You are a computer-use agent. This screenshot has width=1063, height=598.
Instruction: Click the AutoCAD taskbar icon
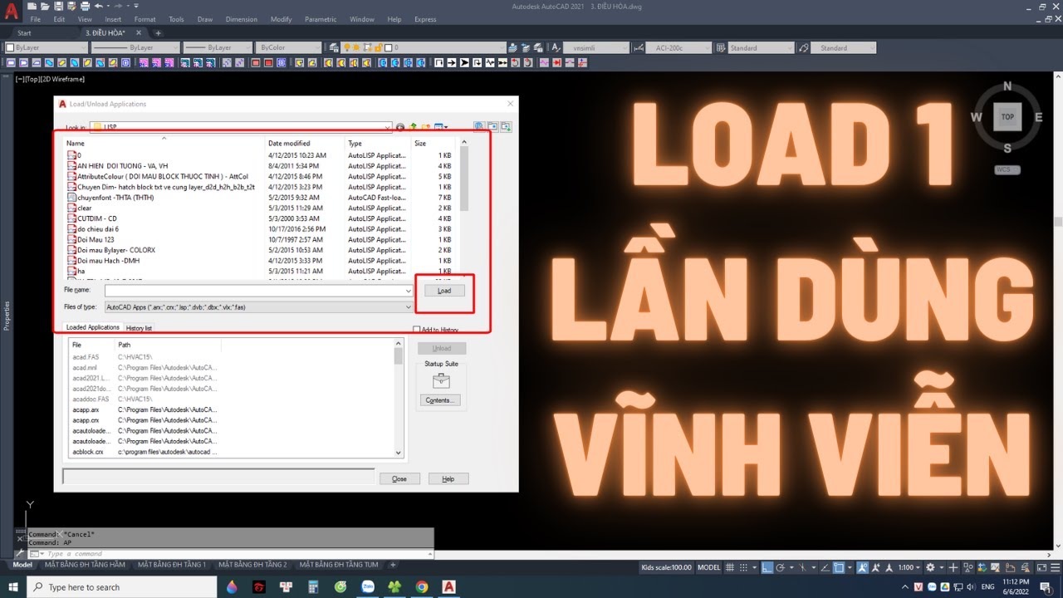pyautogui.click(x=449, y=586)
